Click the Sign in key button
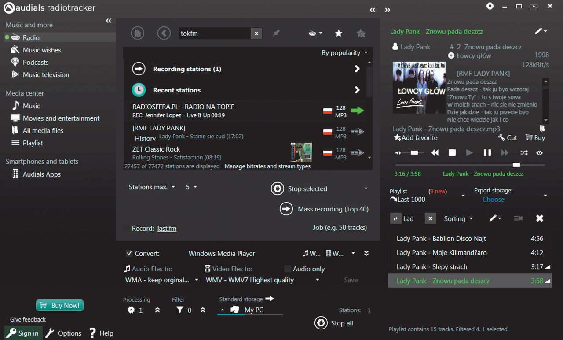The width and height of the screenshot is (563, 340). (x=23, y=333)
